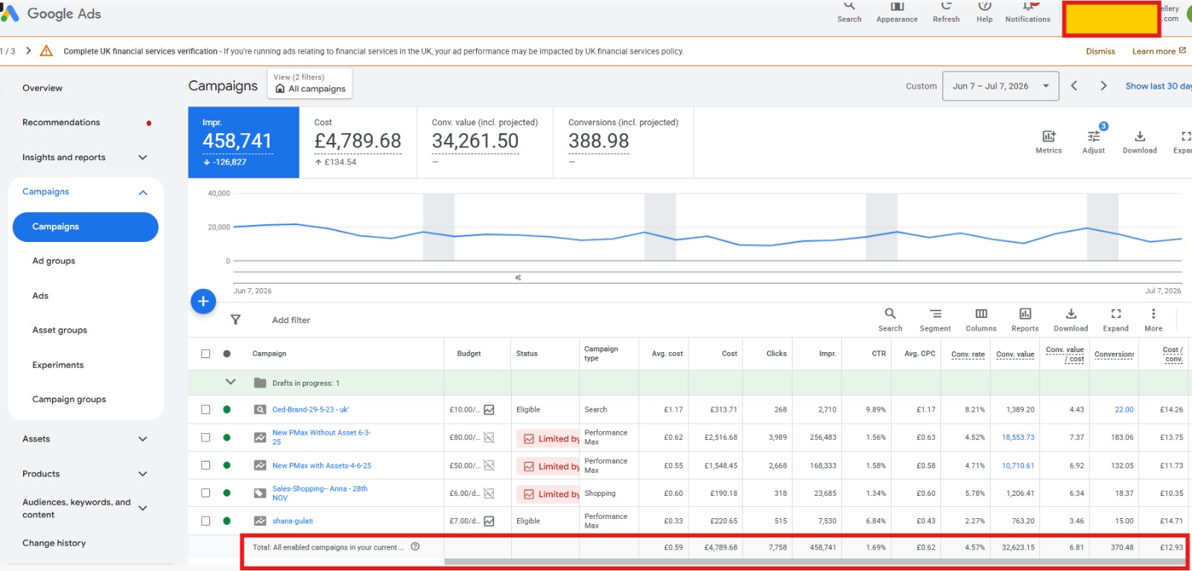The height and width of the screenshot is (571, 1192).
Task: Open Appearance settings icon
Action: click(x=897, y=13)
